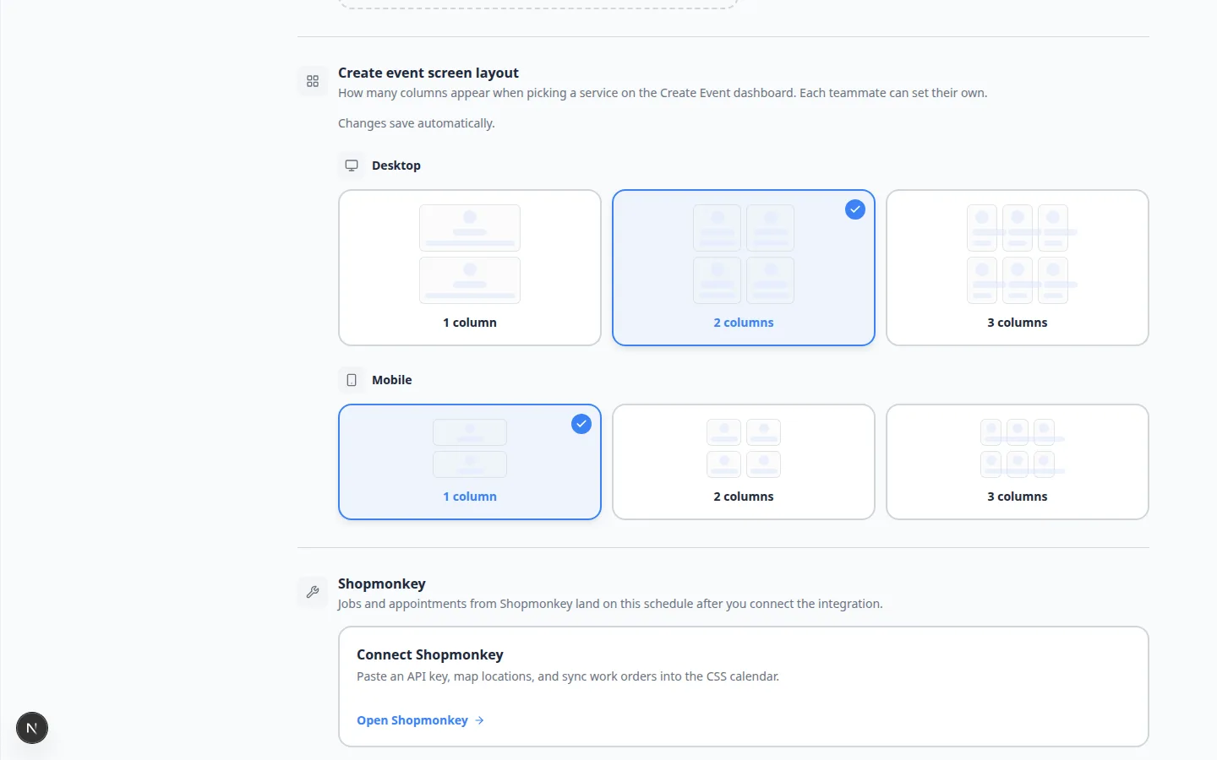Open the Next.js dev tools N badge

pyautogui.click(x=32, y=728)
